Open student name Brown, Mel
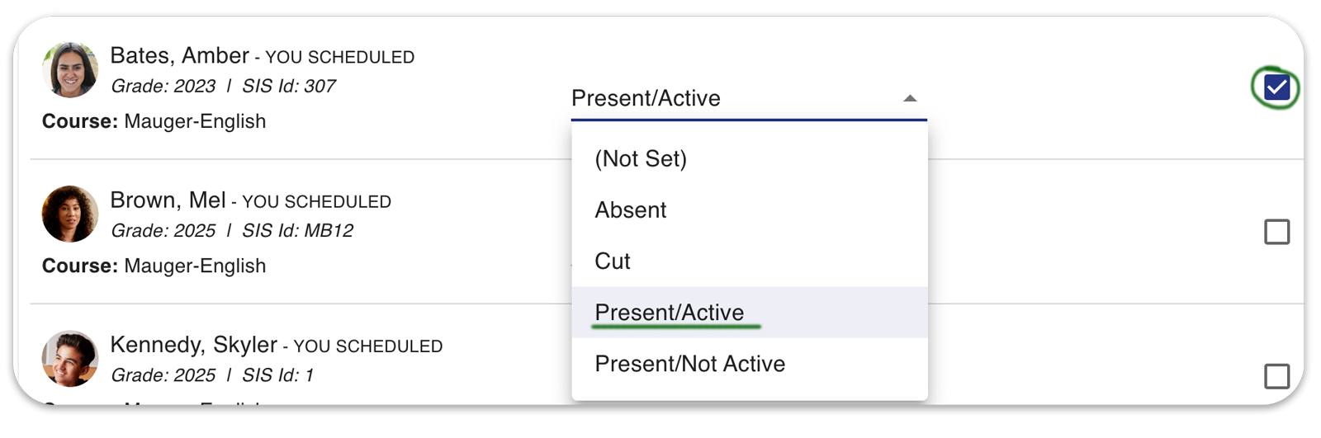The width and height of the screenshot is (1321, 438). 168,200
